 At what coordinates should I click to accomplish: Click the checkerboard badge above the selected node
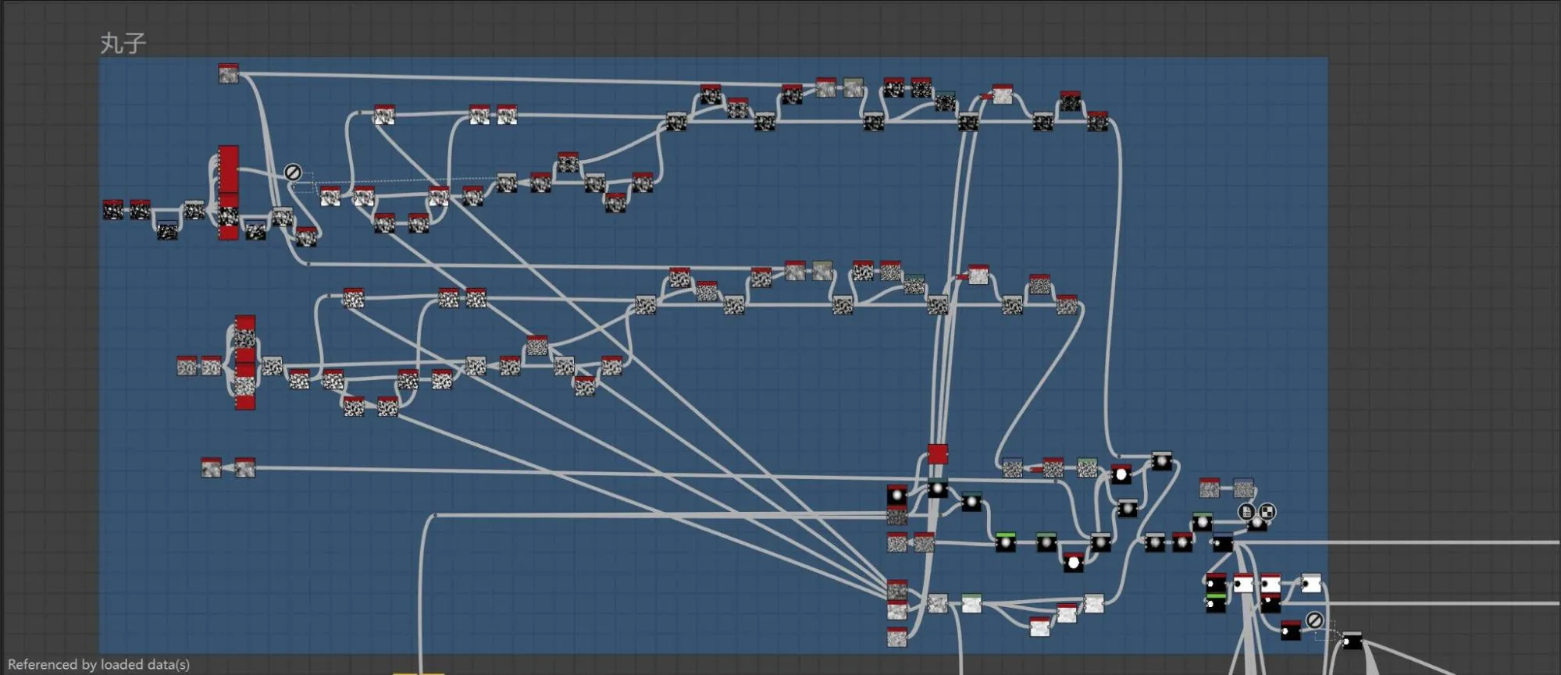point(1267,512)
